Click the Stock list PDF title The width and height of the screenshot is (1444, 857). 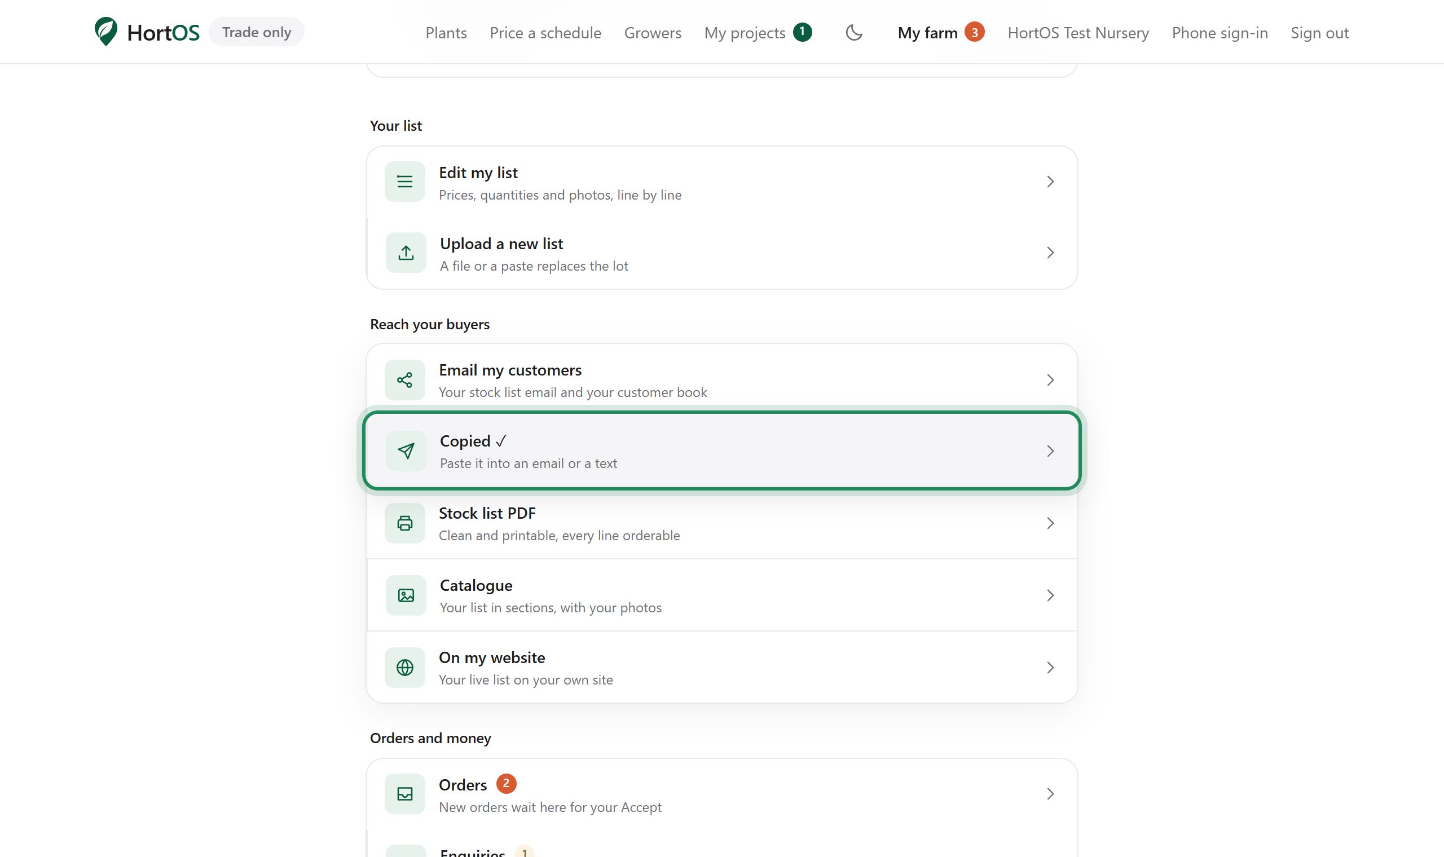[487, 513]
